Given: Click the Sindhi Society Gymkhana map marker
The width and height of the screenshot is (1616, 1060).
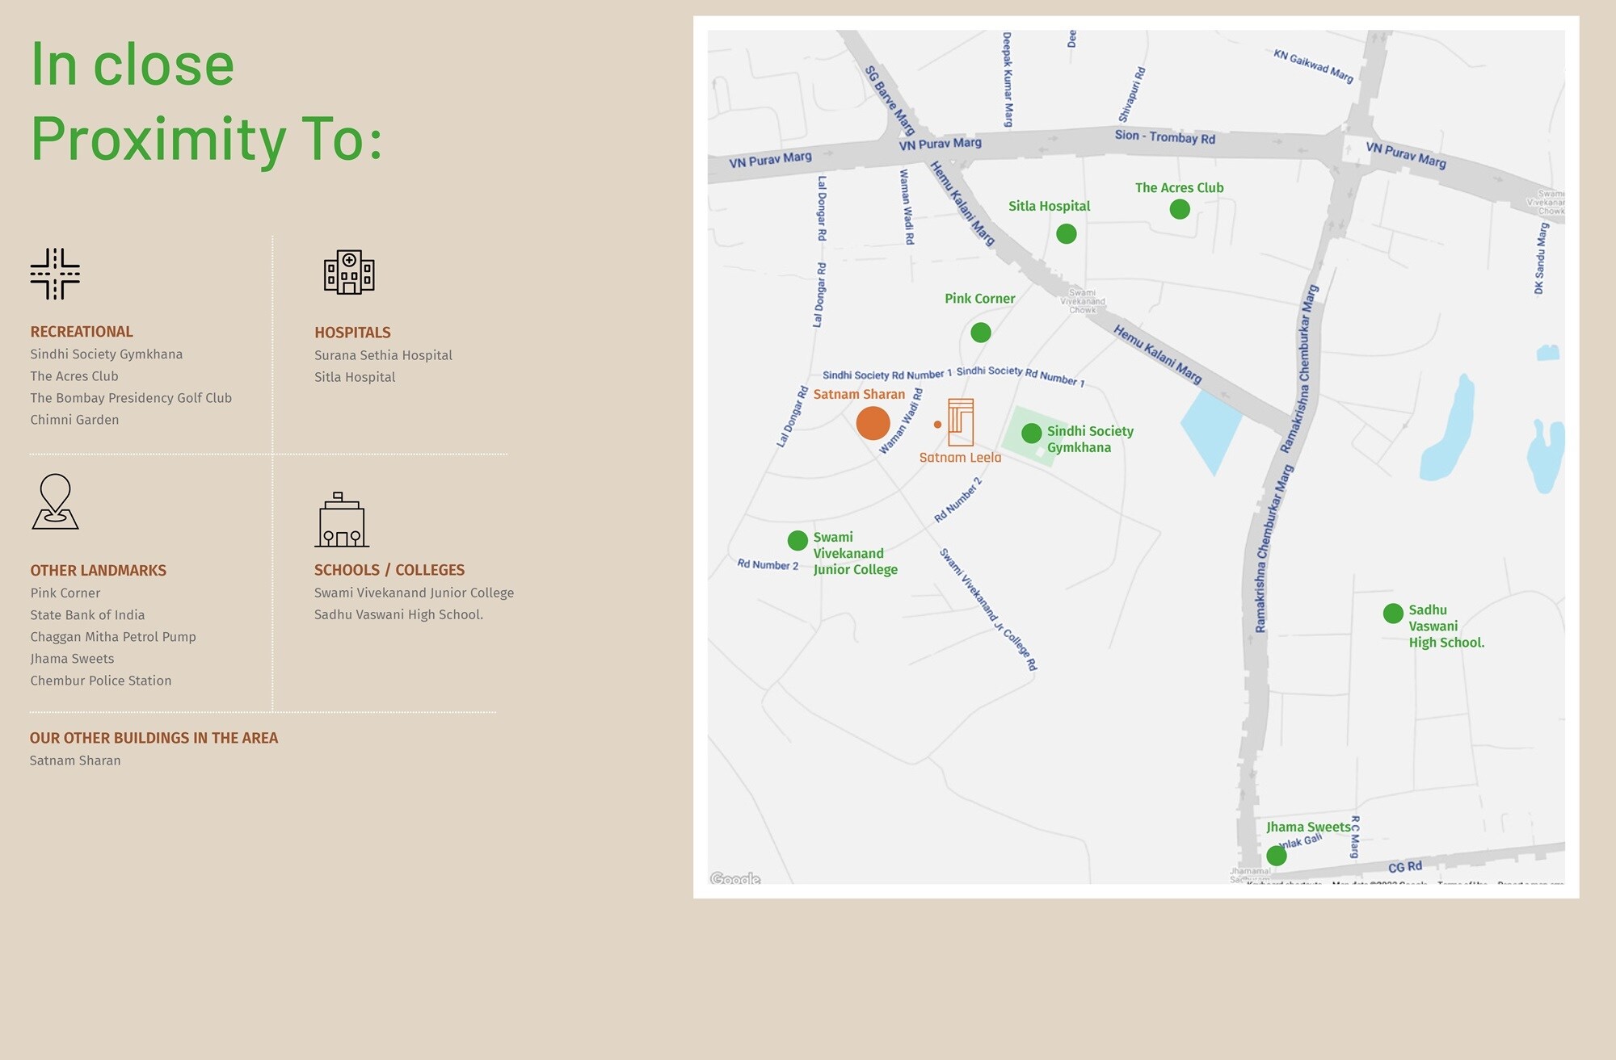Looking at the screenshot, I should tap(1032, 434).
